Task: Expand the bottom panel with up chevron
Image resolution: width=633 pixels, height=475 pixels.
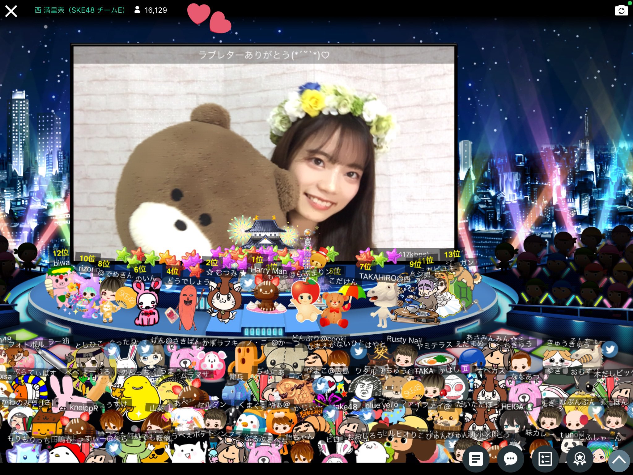Action: pyautogui.click(x=619, y=460)
